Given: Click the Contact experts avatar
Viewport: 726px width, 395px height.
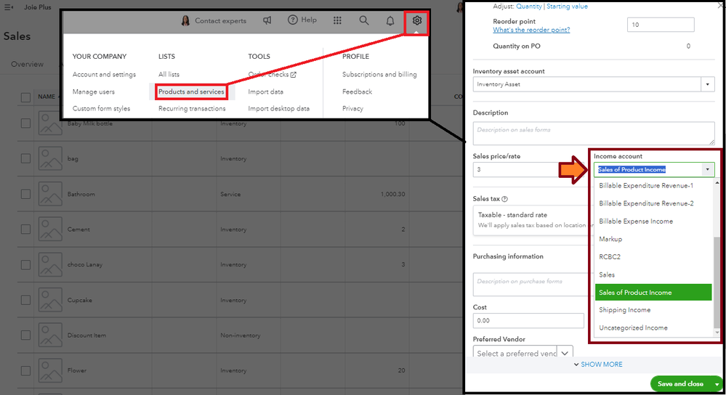Looking at the screenshot, I should [x=185, y=20].
